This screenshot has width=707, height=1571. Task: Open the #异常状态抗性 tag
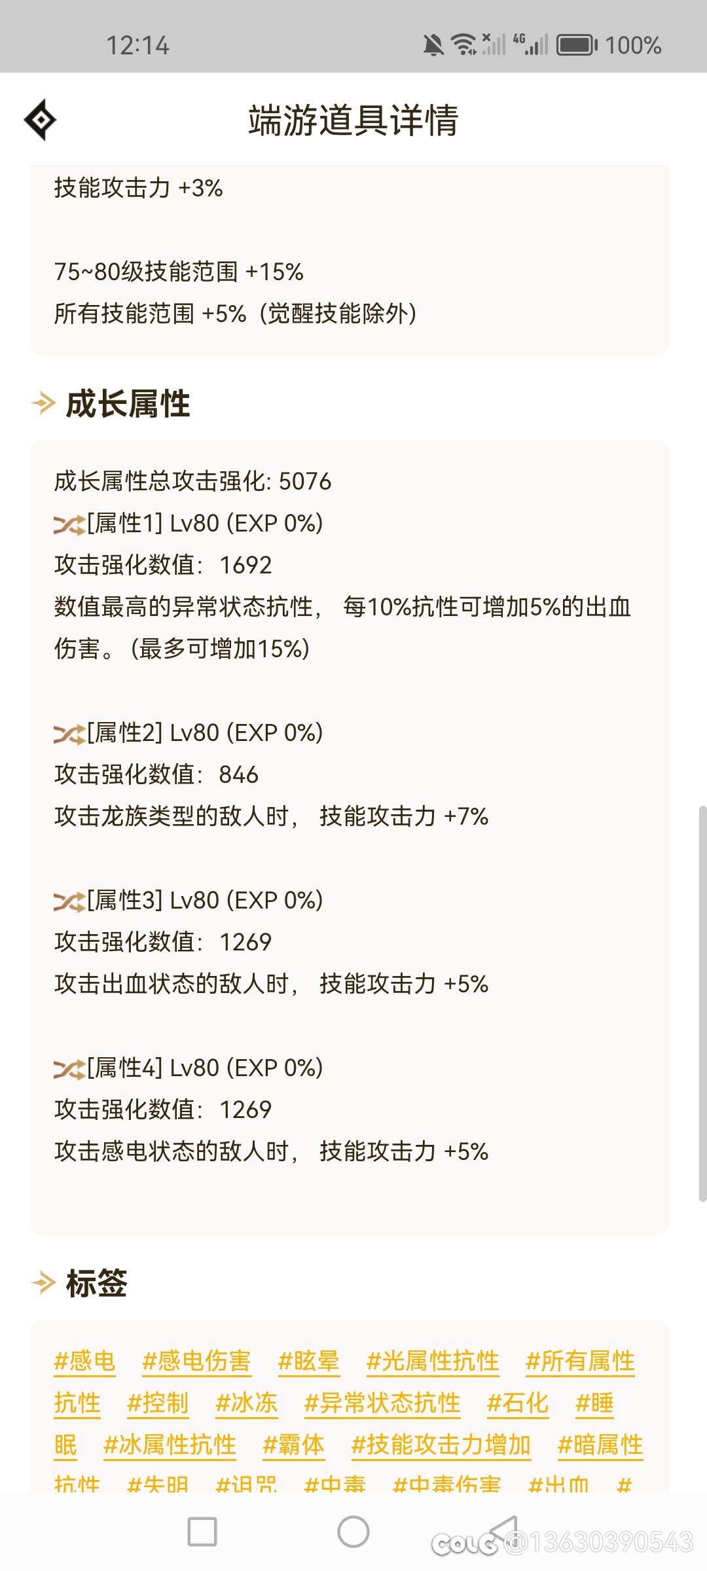point(383,1403)
